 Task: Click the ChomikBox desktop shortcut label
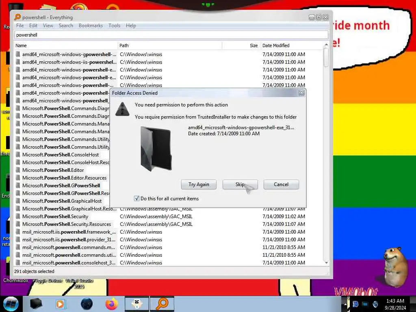(x=16, y=280)
